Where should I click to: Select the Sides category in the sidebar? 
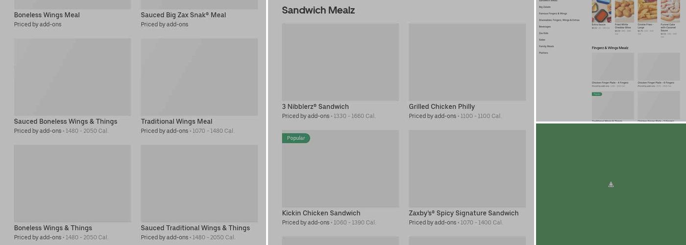coord(542,40)
